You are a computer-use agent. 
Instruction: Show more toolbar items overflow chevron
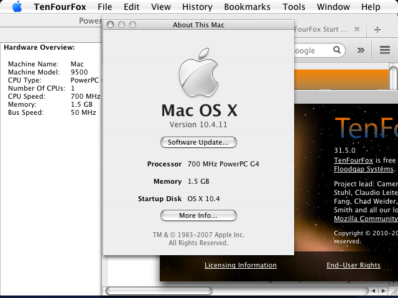tap(361, 50)
